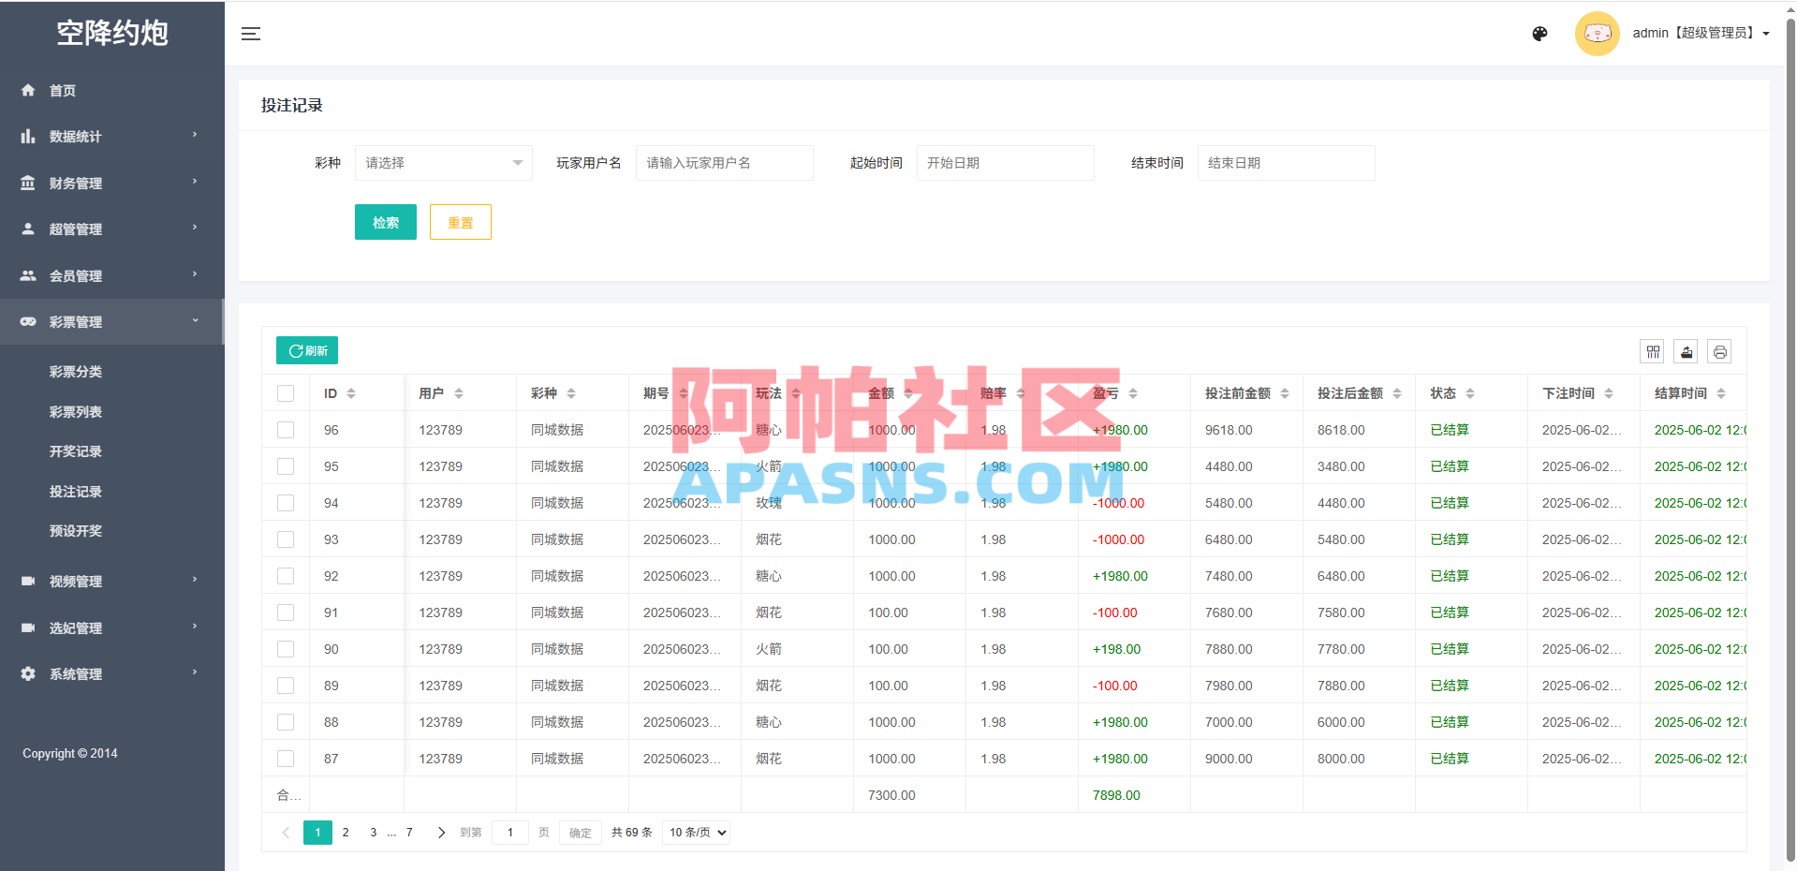This screenshot has width=1797, height=871.
Task: Check the select-all checkbox in table header
Action: (286, 393)
